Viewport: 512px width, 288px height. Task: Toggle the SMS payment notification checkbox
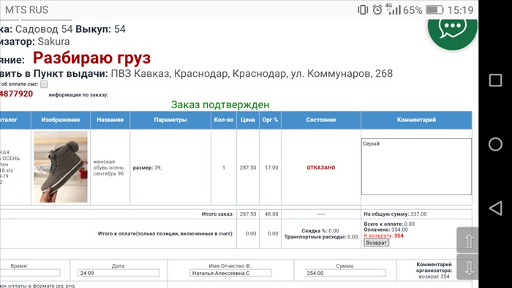click(x=44, y=84)
